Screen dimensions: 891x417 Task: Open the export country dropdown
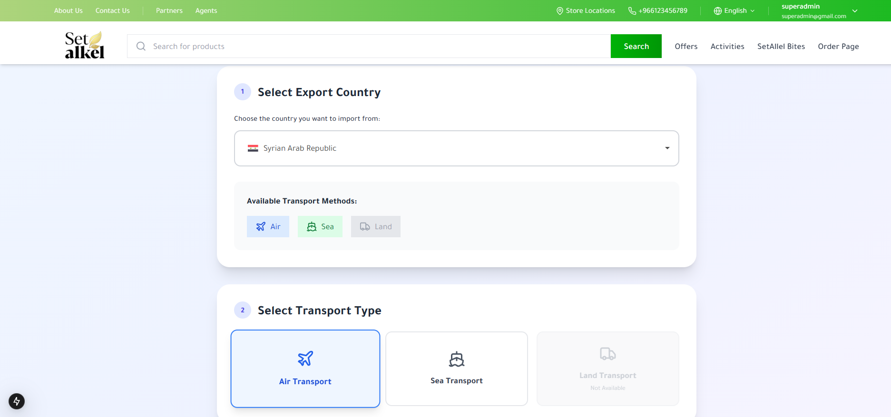[x=457, y=148]
